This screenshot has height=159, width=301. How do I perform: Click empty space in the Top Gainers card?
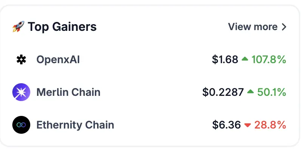pos(153,43)
